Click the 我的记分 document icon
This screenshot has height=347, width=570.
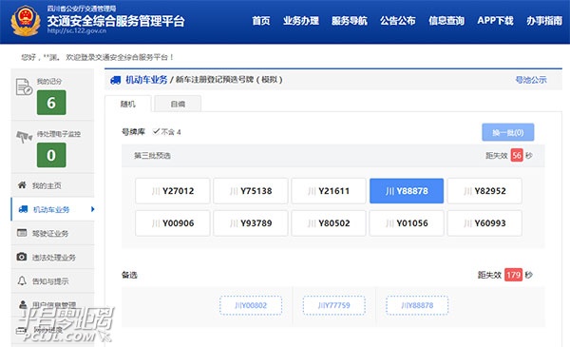[24, 87]
